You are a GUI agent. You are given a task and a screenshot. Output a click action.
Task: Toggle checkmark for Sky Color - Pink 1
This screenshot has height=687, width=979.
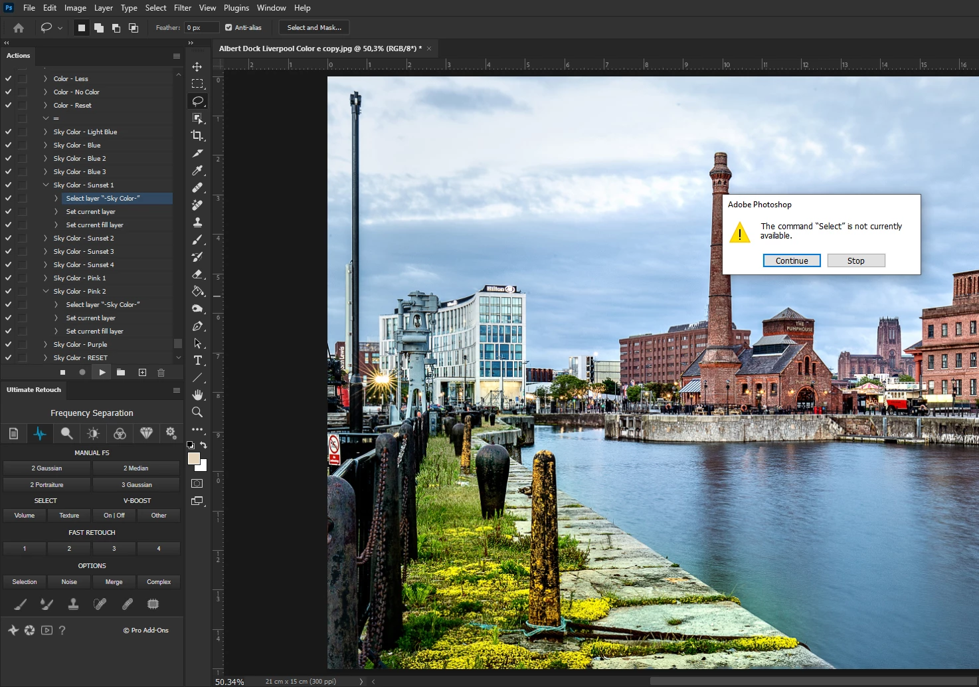pos(9,278)
